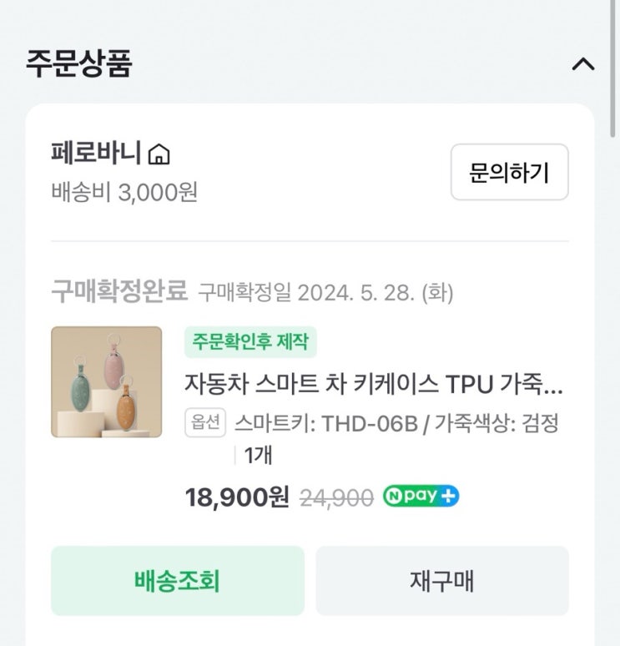This screenshot has width=620, height=646.
Task: Click the 주문상품 section heading
Action: [79, 63]
